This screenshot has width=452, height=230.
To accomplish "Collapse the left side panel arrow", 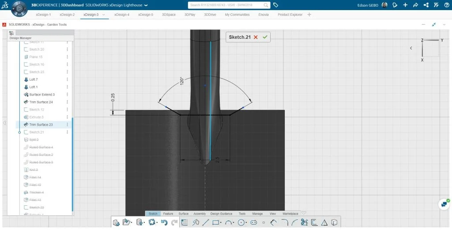I will pyautogui.click(x=4, y=123).
